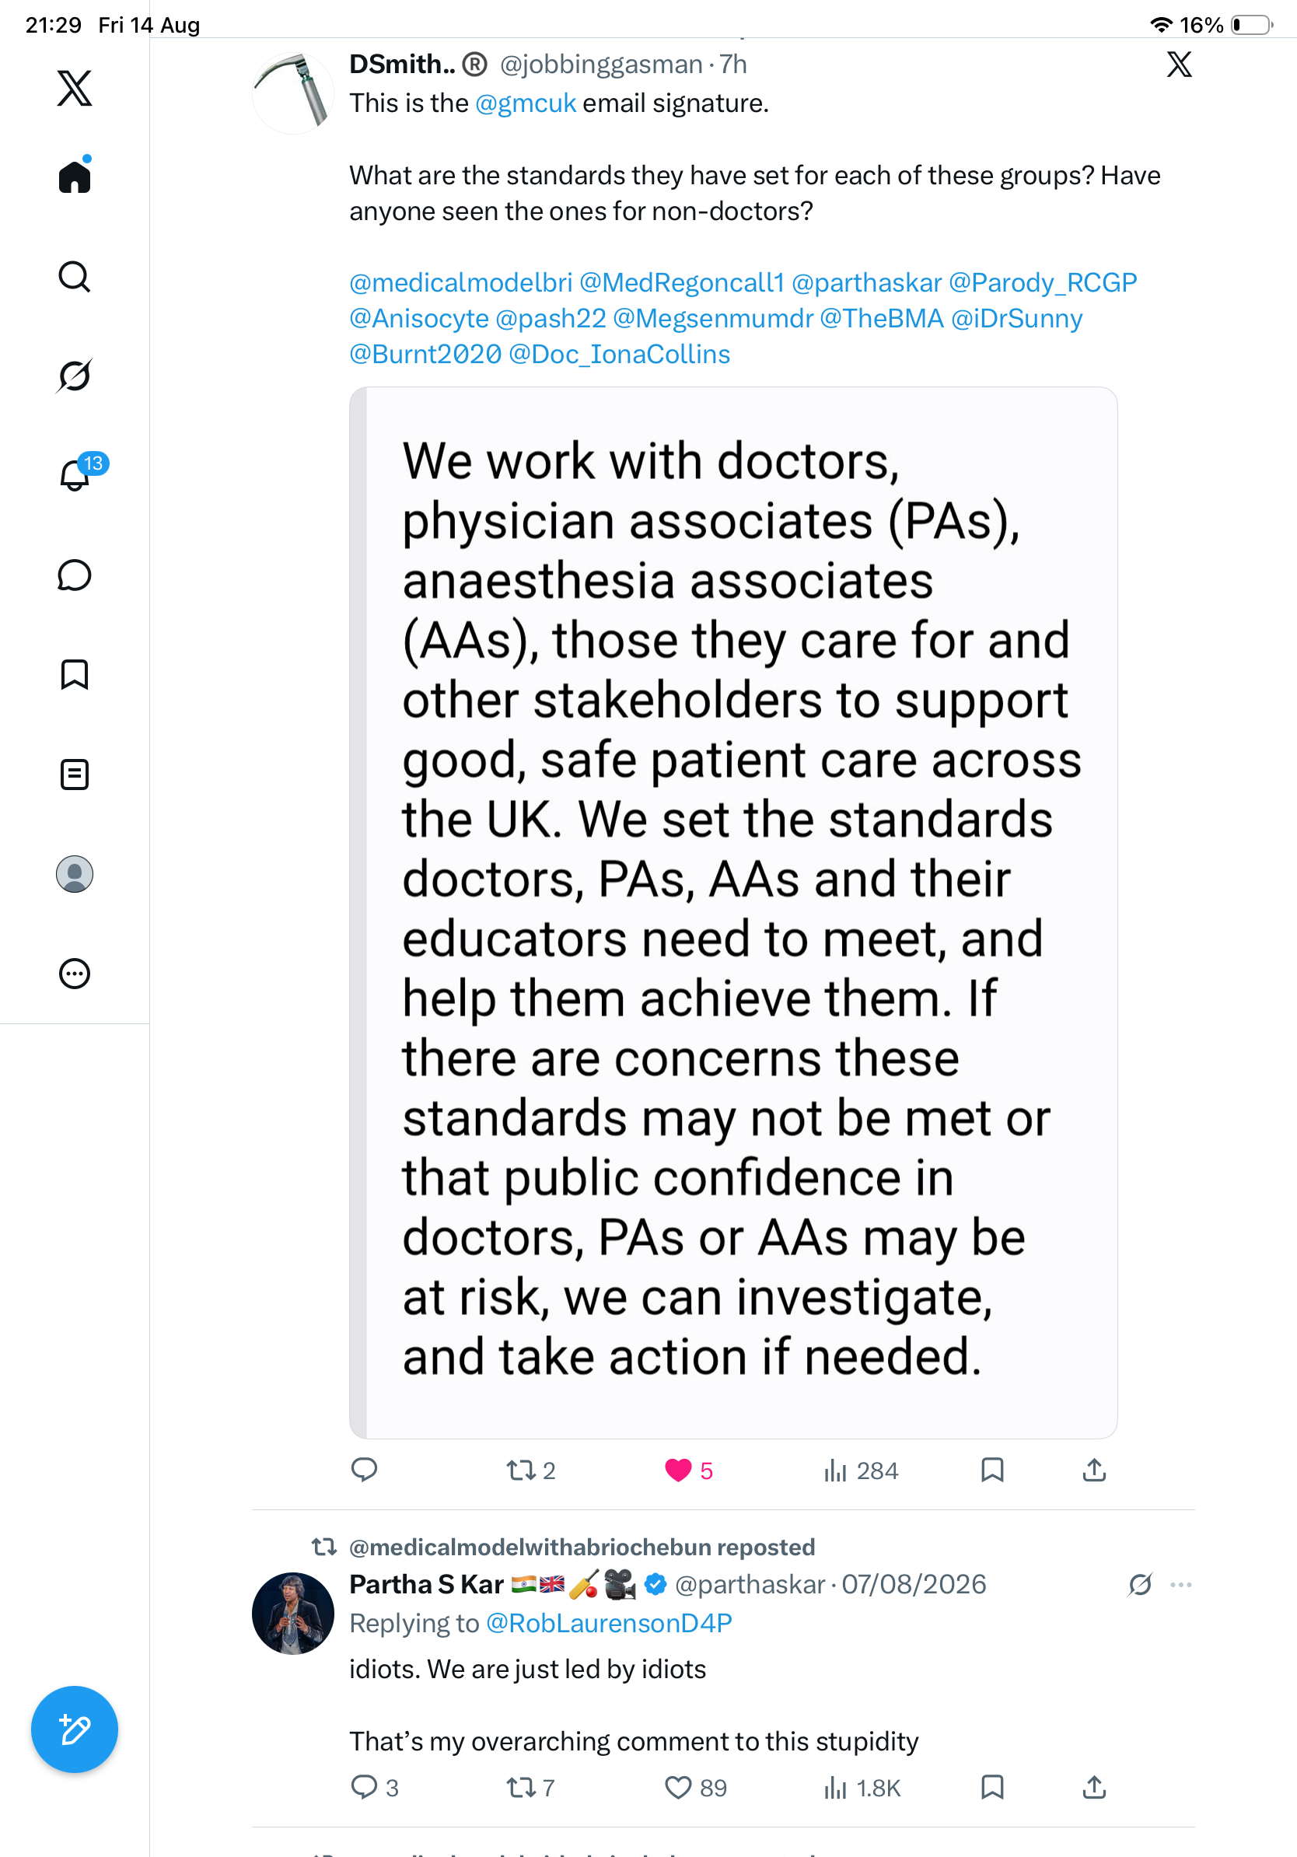Share DSmith's post via share icon
1297x1857 pixels.
(x=1094, y=1470)
